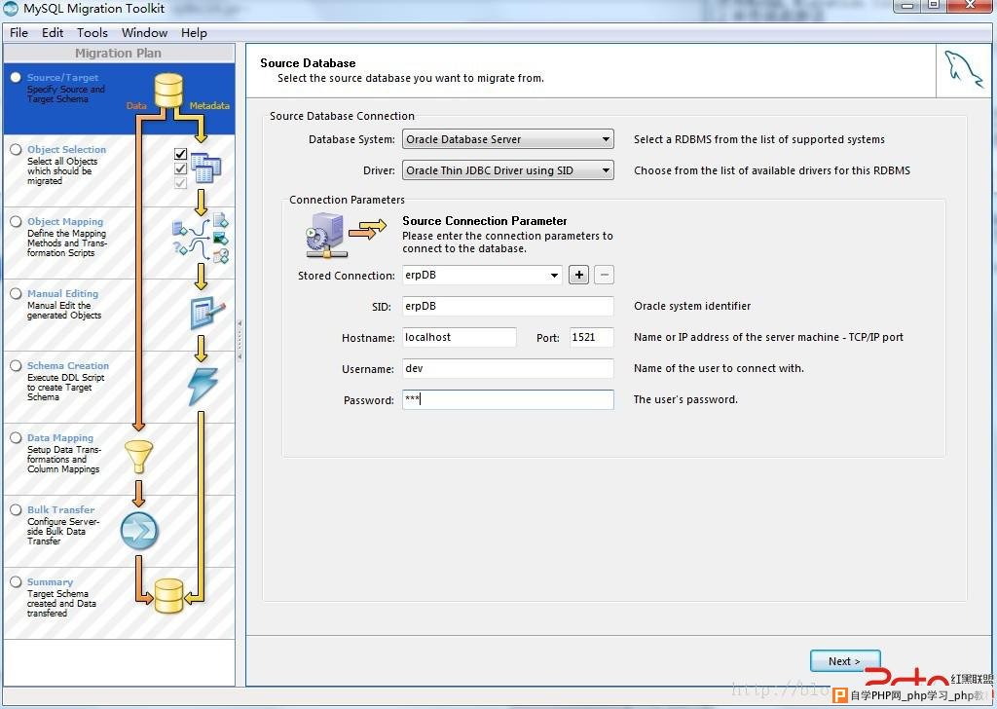The height and width of the screenshot is (709, 997).
Task: Open the Window menu
Action: (144, 32)
